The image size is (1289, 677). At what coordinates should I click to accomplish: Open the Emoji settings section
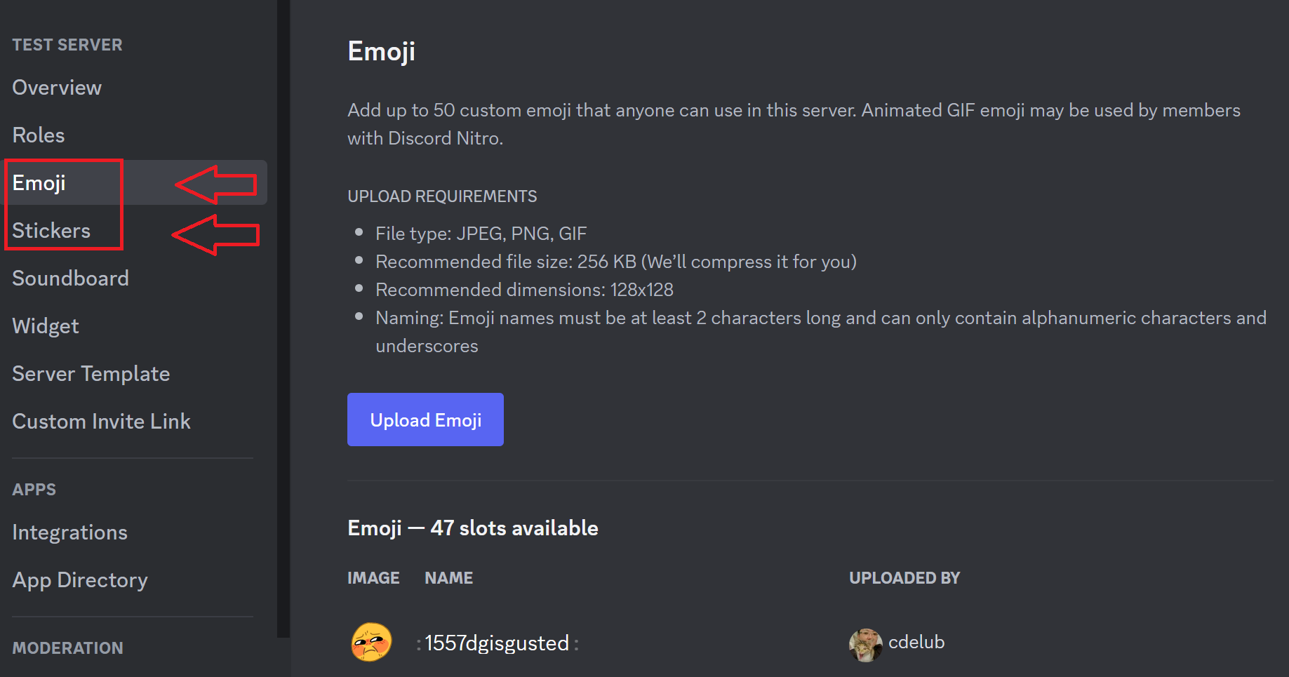[x=39, y=182]
